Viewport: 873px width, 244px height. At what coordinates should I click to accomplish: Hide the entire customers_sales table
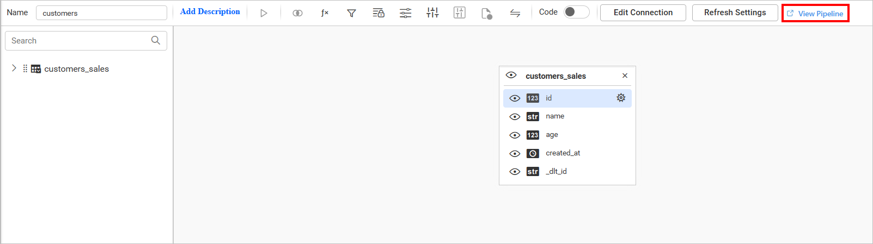(511, 76)
